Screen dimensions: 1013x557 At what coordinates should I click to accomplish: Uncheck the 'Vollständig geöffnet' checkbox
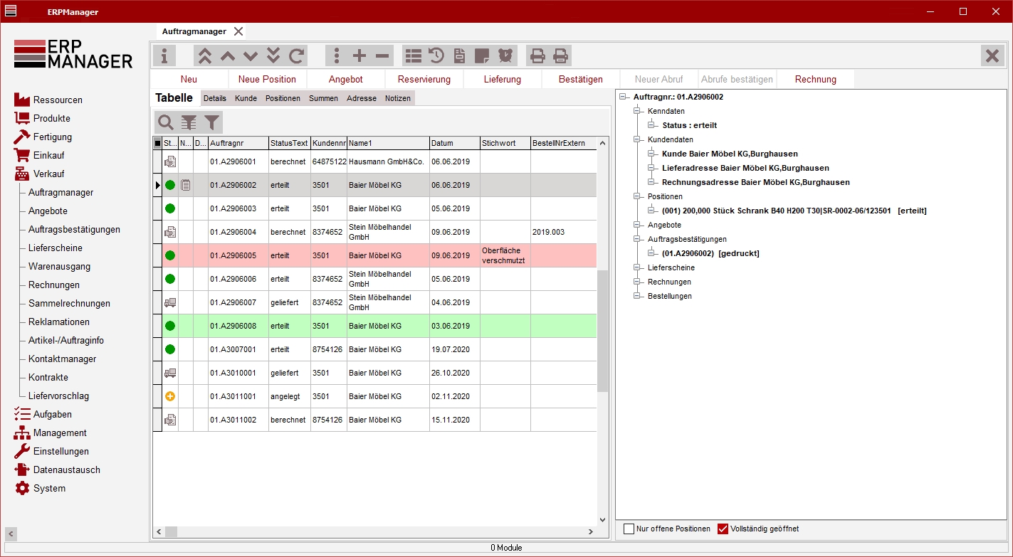point(723,529)
